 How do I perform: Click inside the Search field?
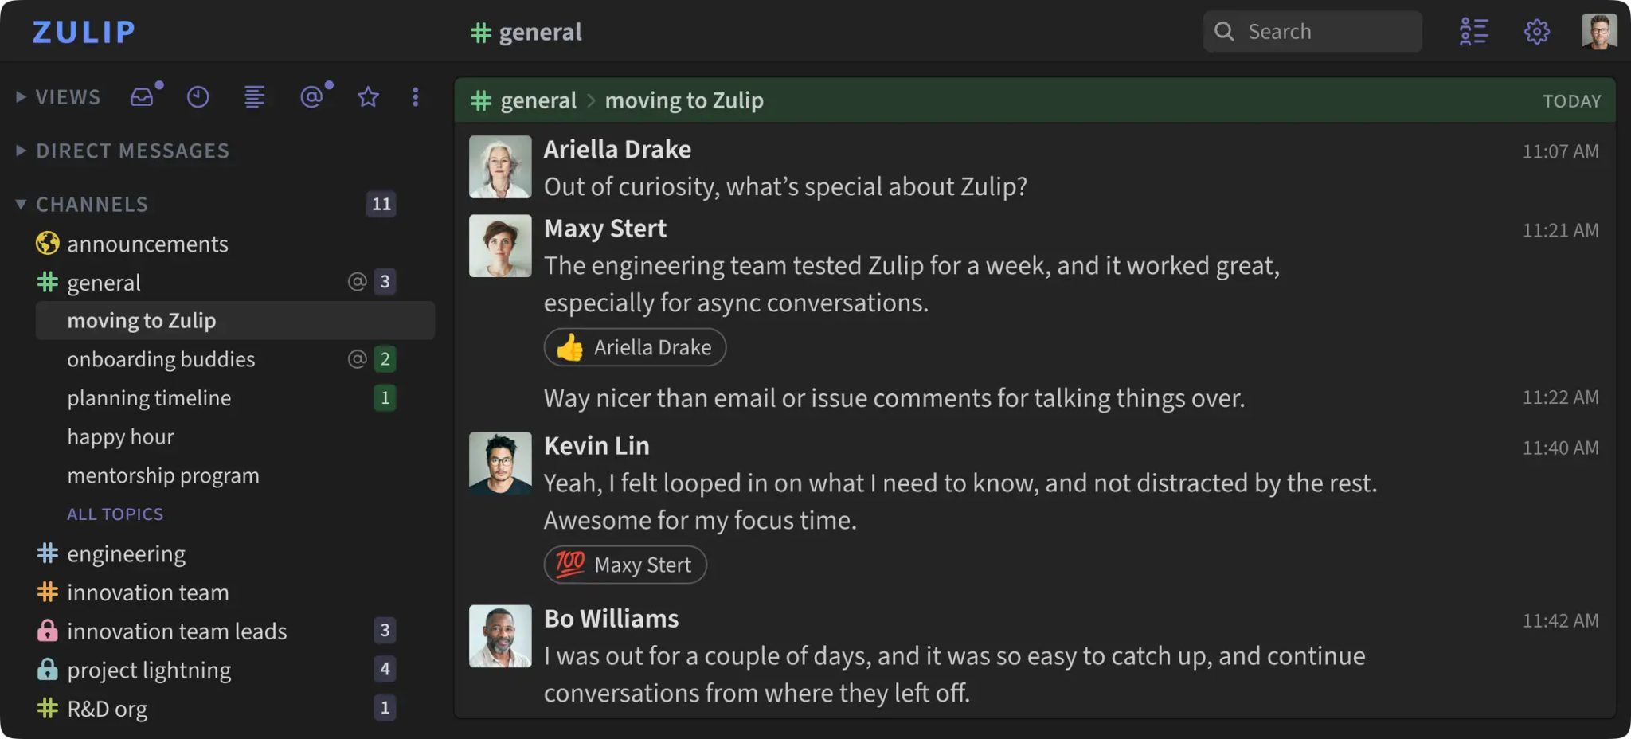(1312, 31)
